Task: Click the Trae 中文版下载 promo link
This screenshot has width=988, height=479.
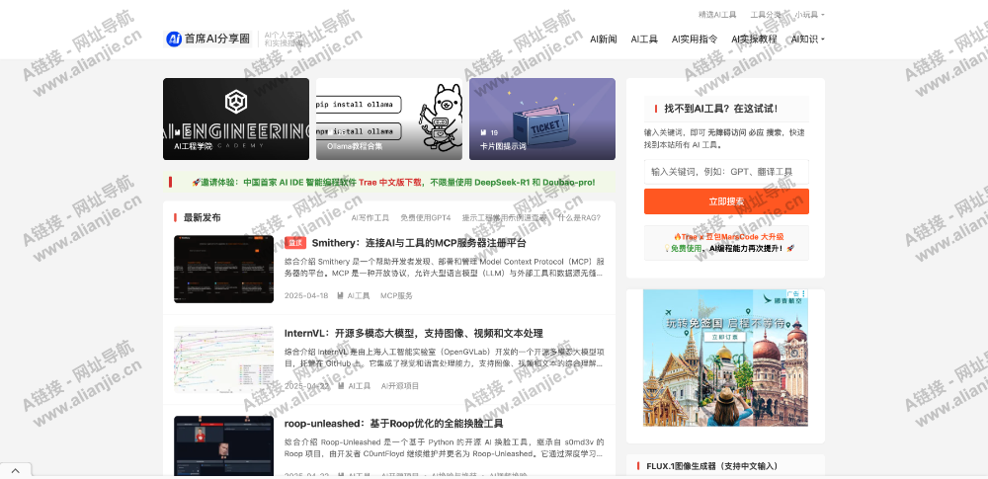Action: click(390, 182)
